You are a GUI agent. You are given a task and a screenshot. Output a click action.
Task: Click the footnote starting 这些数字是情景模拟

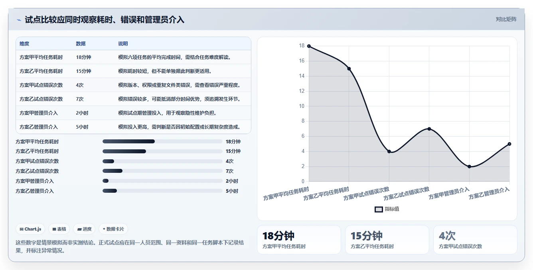130,247
